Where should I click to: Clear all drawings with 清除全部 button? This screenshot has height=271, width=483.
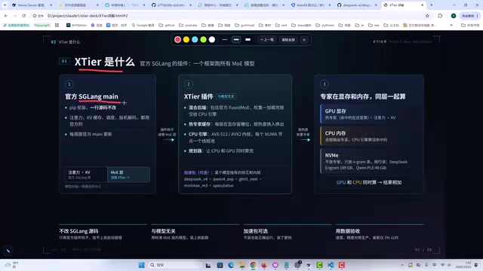(x=288, y=40)
